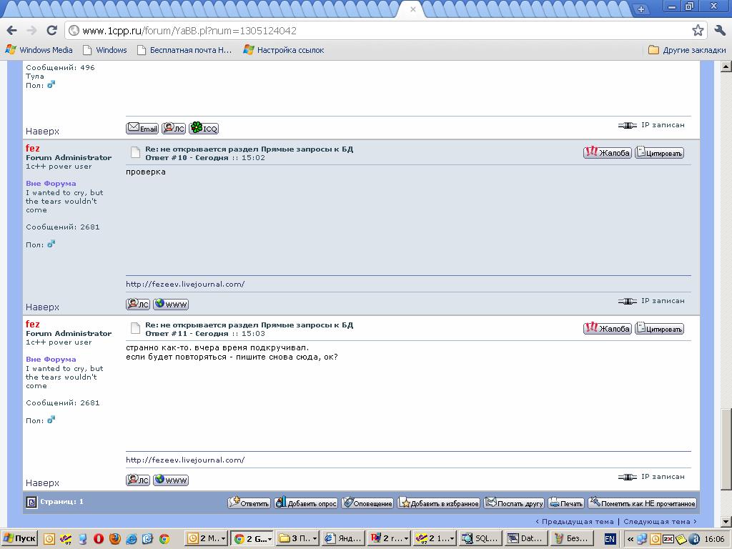732x549 pixels.
Task: Click the Ответить reply button
Action: pos(249,503)
